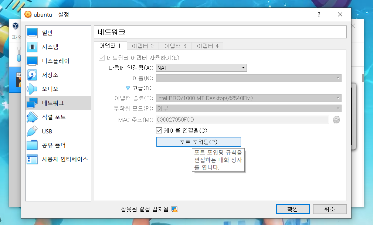Confirm settings with 확인 button

(293, 209)
